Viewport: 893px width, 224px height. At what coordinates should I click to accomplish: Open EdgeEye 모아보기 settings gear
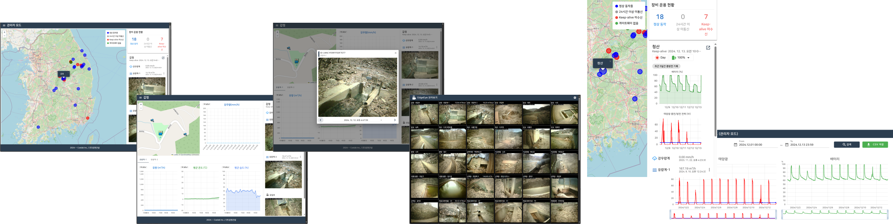click(x=575, y=98)
